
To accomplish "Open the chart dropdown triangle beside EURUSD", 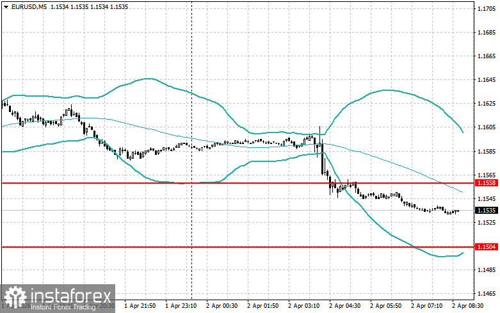I will coord(6,6).
